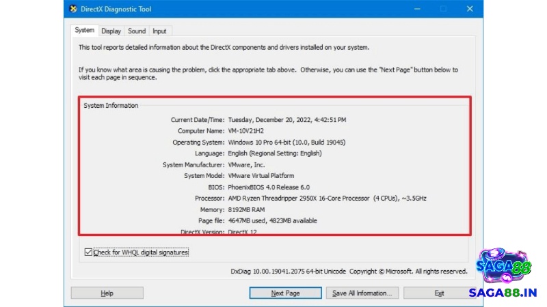Image resolution: width=547 pixels, height=307 pixels.
Task: Select English (Regional Setting: English) value
Action: pyautogui.click(x=275, y=153)
